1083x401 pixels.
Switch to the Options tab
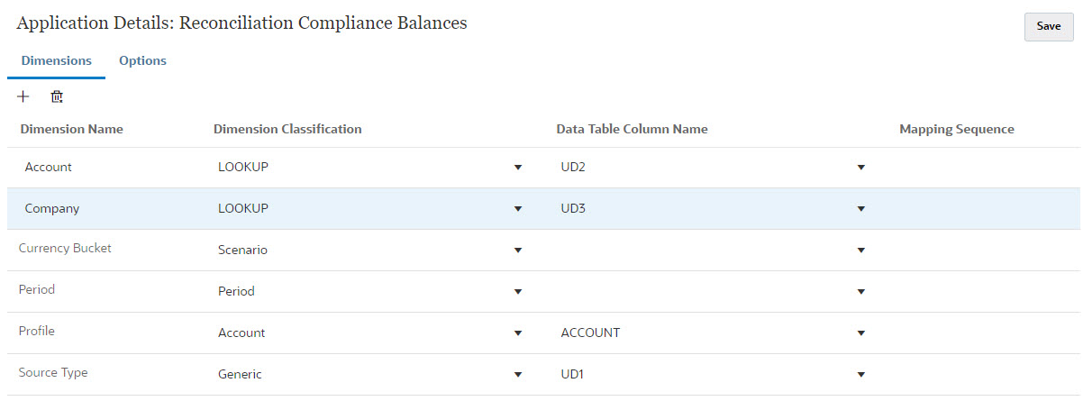pos(142,61)
